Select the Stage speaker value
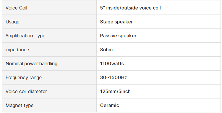Screen dimensions: 222x113 [x=116, y=22]
